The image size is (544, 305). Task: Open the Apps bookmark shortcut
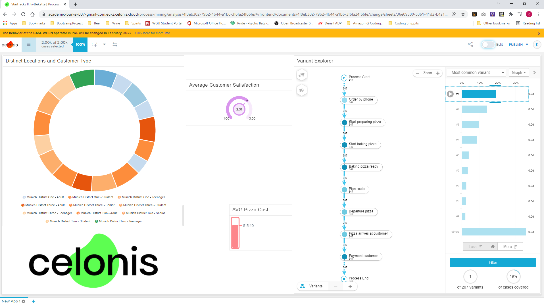[10, 23]
